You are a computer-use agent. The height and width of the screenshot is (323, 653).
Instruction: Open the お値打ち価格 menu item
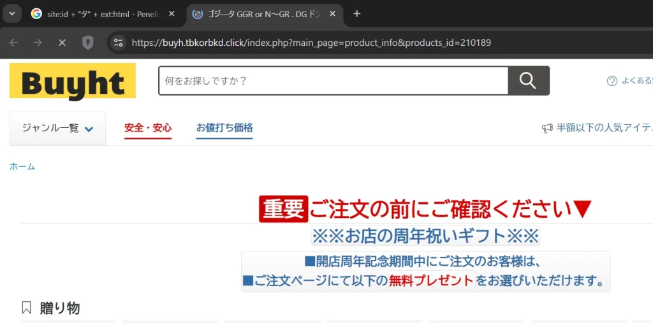click(x=224, y=128)
